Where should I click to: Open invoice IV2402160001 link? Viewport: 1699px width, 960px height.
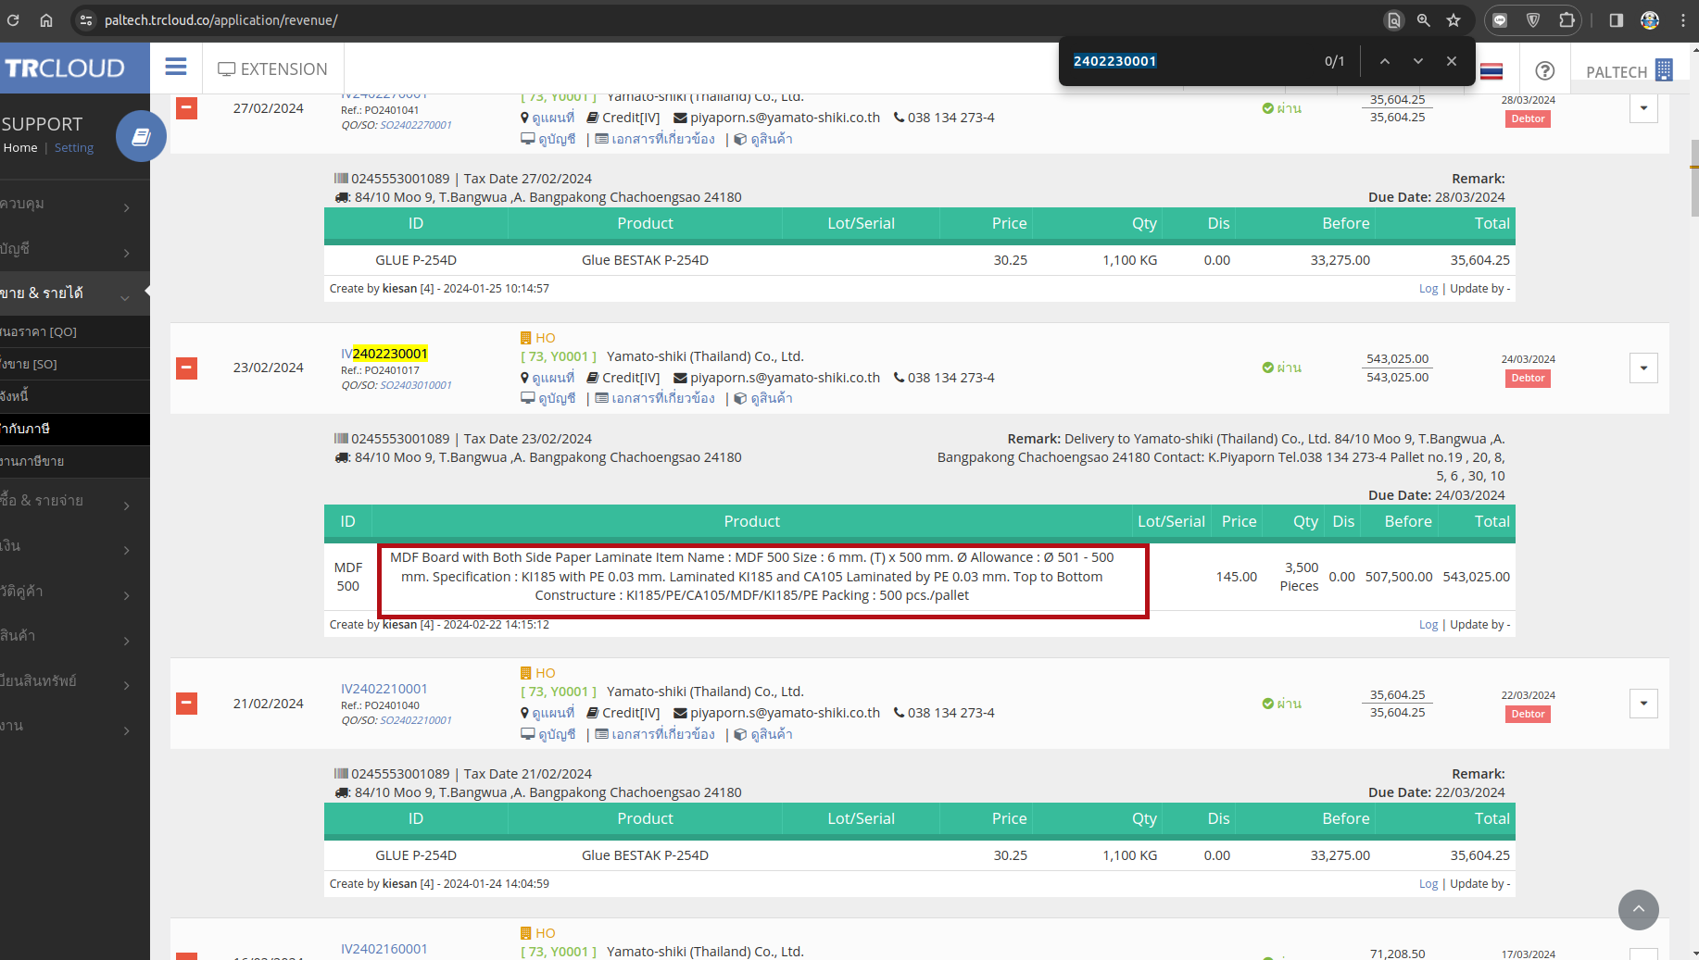(x=384, y=949)
